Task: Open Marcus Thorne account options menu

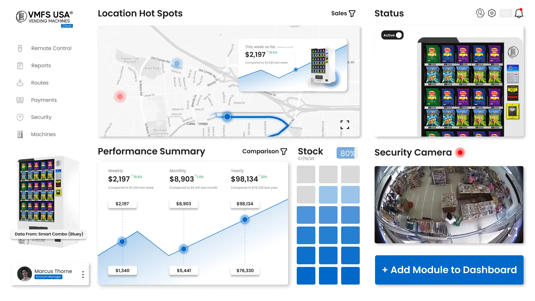Action: (x=83, y=274)
